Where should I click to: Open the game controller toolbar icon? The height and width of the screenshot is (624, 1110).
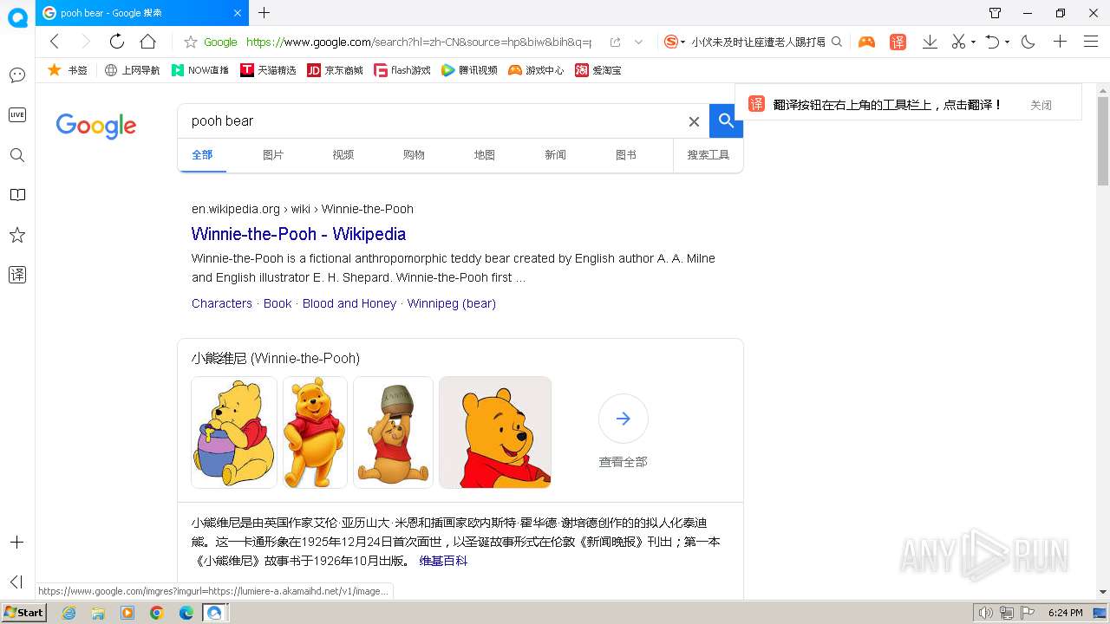coord(866,42)
